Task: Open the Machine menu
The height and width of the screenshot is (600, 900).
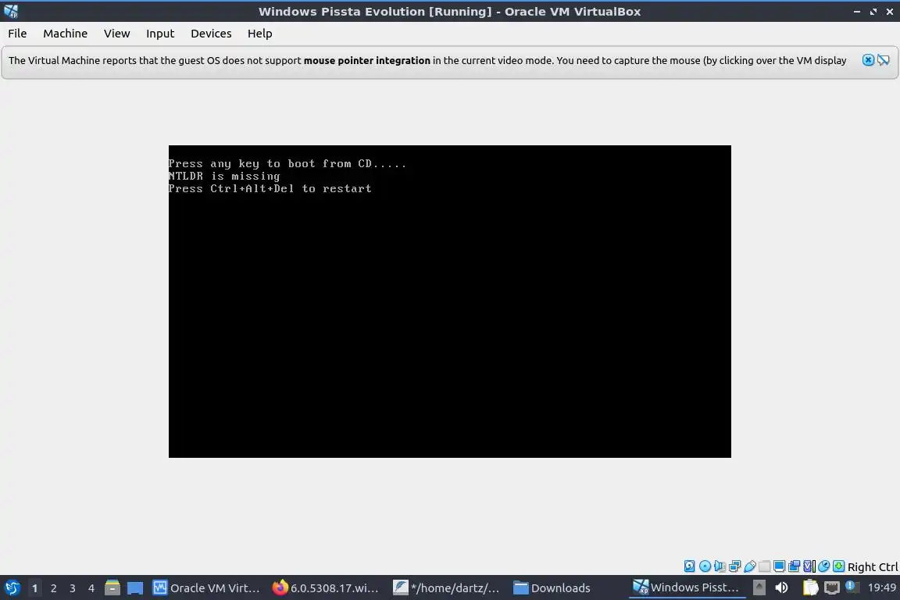Action: (65, 34)
